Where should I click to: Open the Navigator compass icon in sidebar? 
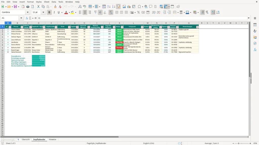(255, 43)
